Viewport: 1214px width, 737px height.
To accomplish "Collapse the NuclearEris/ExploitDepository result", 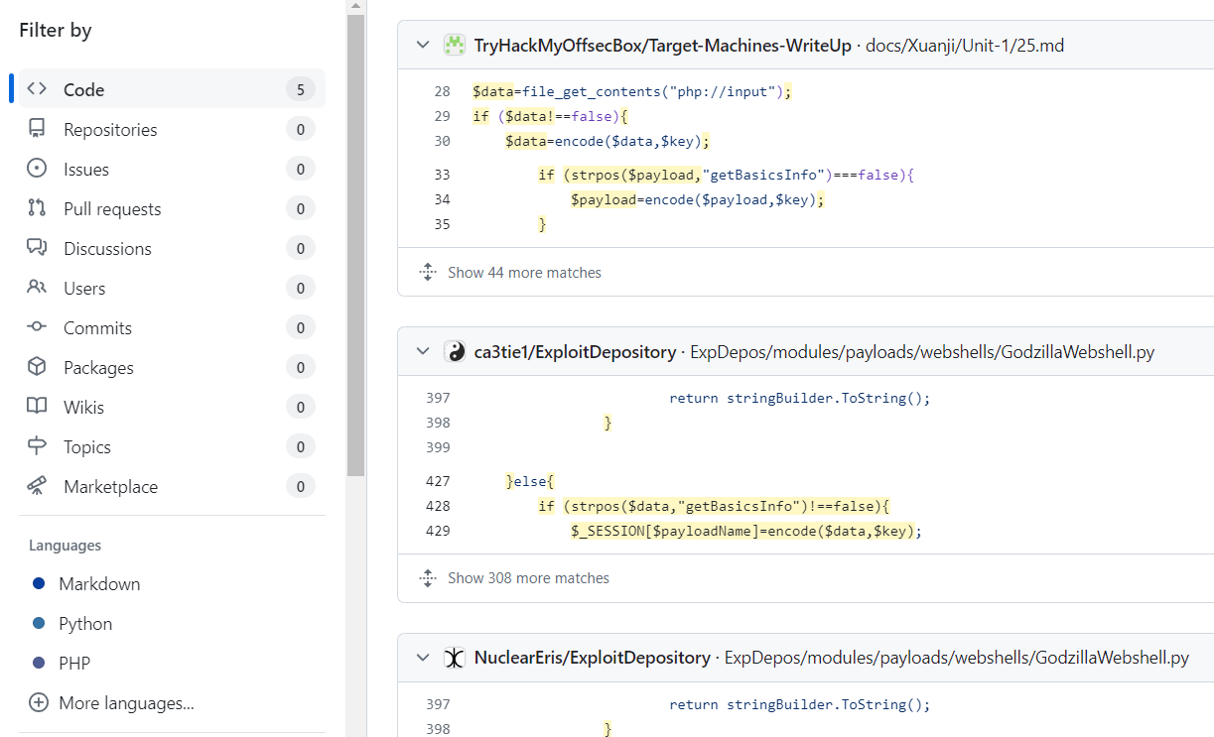I will (423, 658).
